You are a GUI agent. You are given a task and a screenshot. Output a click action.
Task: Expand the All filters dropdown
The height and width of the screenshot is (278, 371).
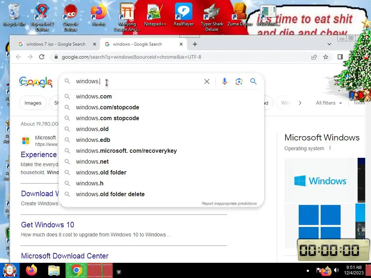pyautogui.click(x=329, y=103)
